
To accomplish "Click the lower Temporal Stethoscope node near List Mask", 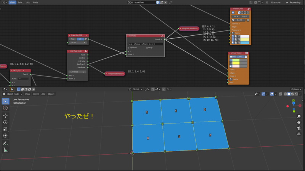I will (115, 74).
